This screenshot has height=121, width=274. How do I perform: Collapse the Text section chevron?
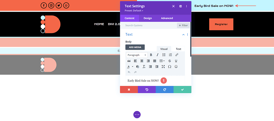pos(183,34)
